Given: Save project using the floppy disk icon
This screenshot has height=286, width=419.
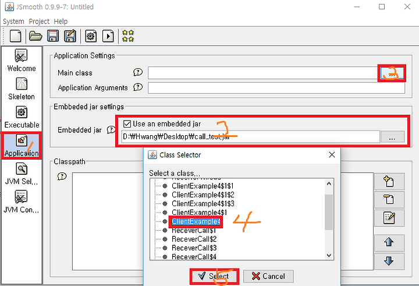Looking at the screenshot, I should 53,36.
